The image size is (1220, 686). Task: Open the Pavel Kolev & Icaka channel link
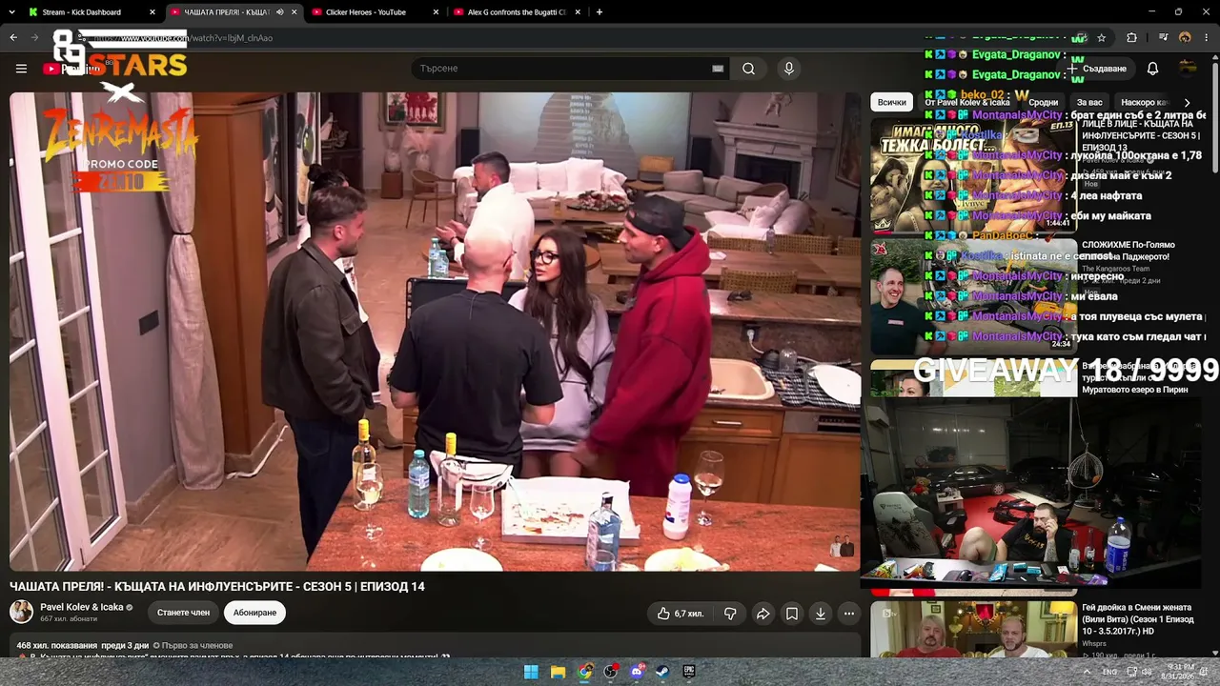[82, 607]
